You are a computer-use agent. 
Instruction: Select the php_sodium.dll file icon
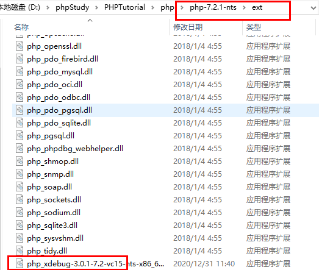[x=20, y=213]
